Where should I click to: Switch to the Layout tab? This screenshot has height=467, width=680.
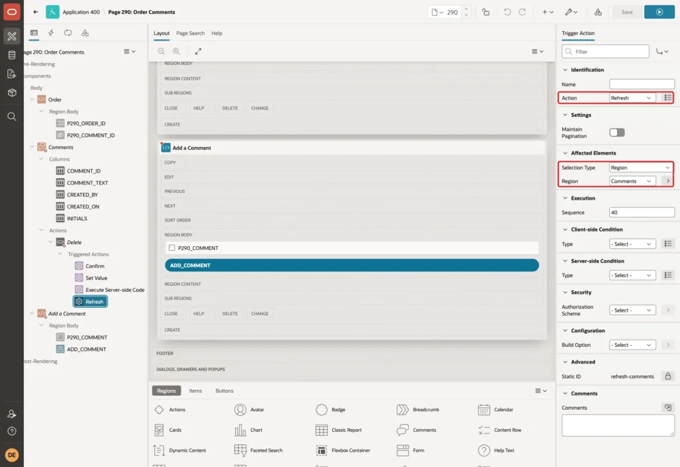click(x=161, y=33)
